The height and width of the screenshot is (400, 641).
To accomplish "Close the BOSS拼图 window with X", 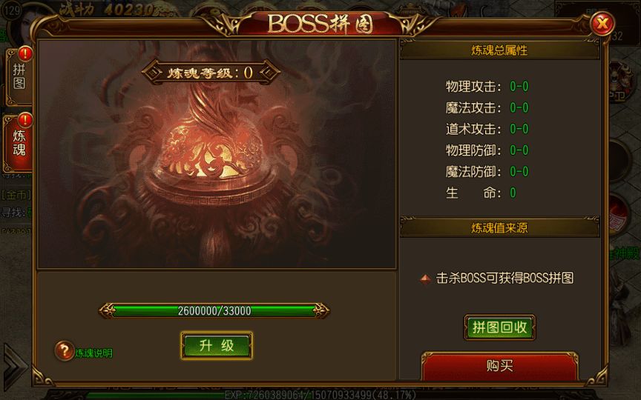I will (602, 23).
